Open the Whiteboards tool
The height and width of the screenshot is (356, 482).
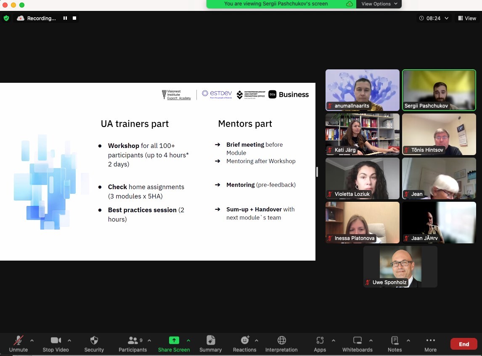pos(357,344)
